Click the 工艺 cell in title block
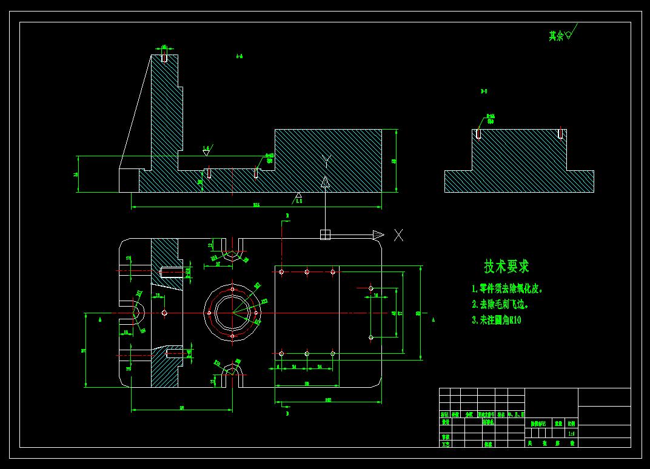The image size is (650, 469). point(445,444)
